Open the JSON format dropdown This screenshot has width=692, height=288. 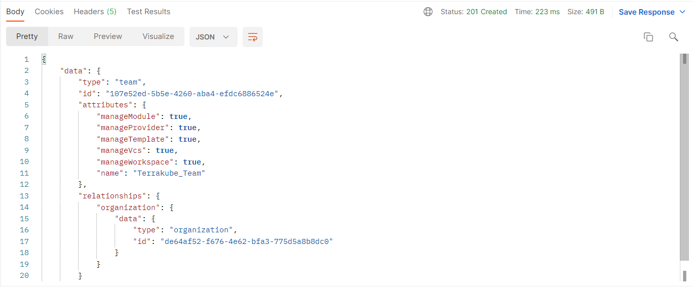(213, 37)
